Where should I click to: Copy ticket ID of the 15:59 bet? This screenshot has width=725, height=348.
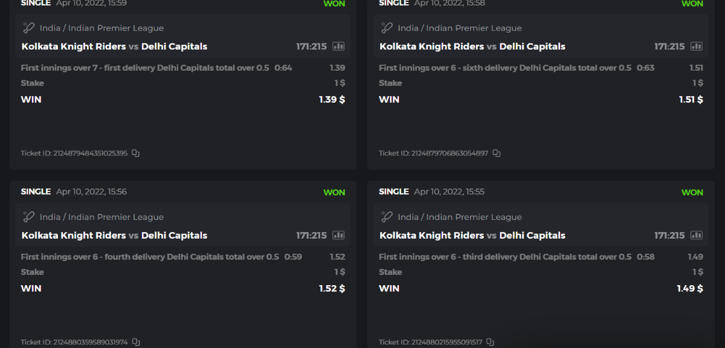[x=136, y=153]
